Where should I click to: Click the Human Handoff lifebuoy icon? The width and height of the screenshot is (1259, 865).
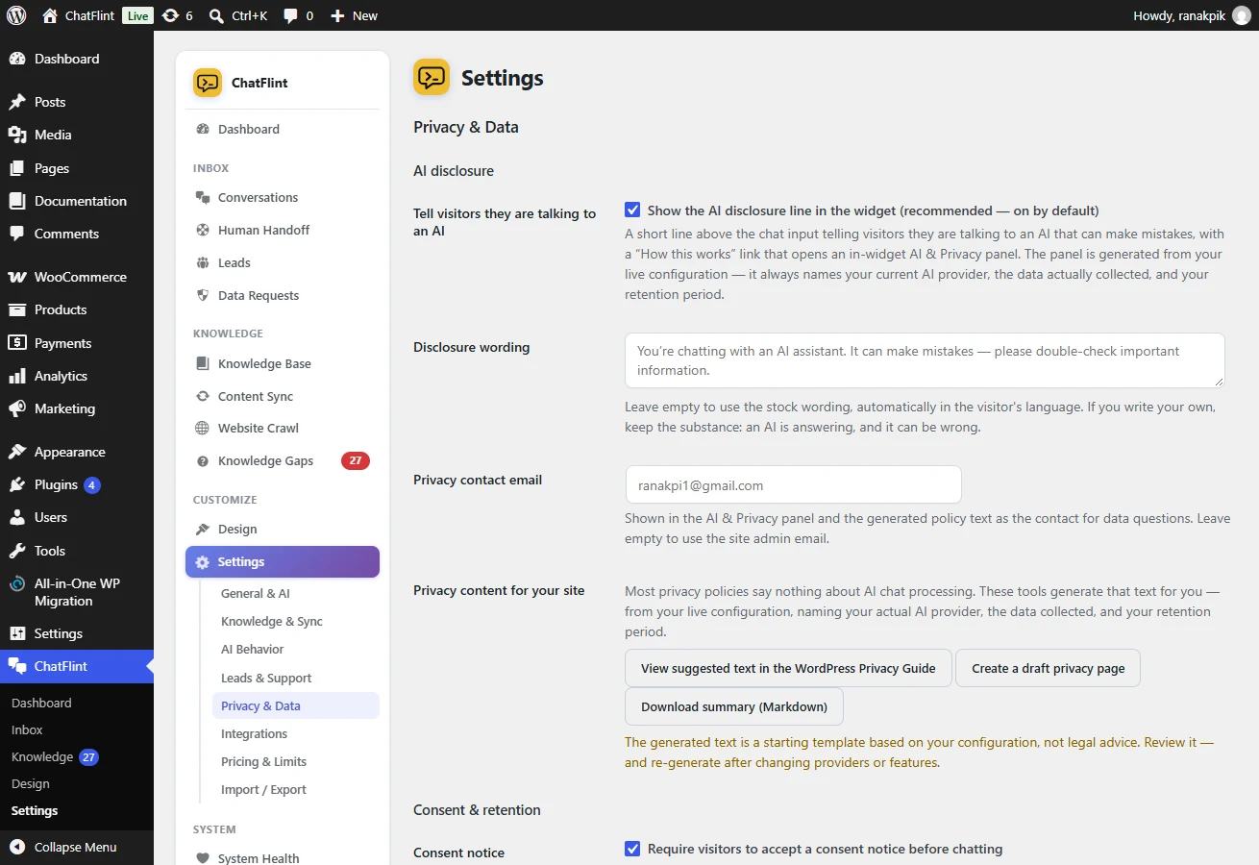(203, 230)
